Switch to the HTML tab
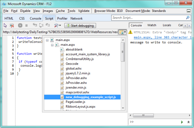This screenshot has width=194, height=128. (9, 18)
